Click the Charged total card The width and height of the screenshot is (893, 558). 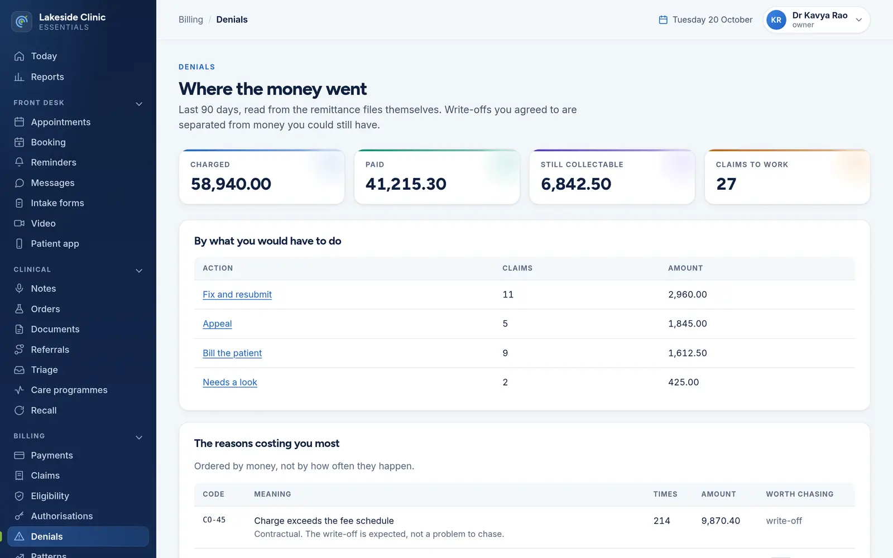pyautogui.click(x=262, y=177)
